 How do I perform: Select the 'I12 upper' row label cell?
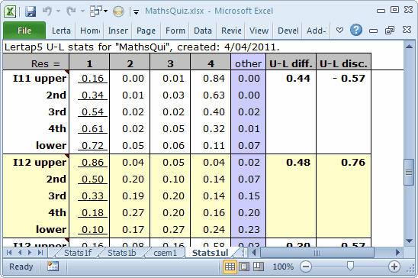(36, 163)
